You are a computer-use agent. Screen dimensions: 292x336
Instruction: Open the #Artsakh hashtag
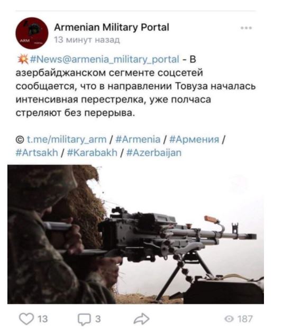click(x=37, y=153)
